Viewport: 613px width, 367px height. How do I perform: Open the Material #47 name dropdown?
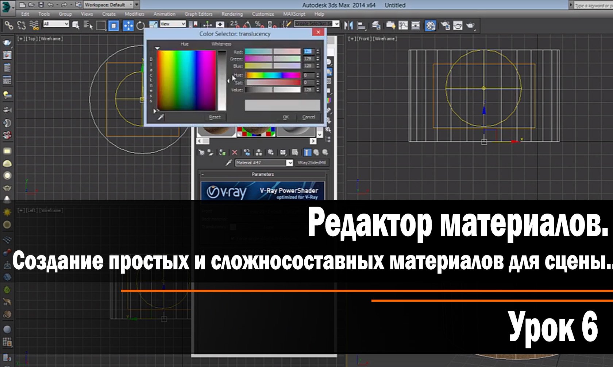click(289, 163)
